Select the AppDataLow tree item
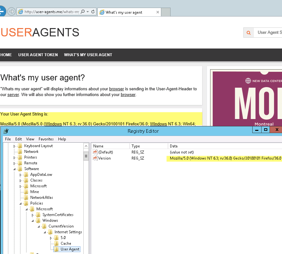282x254 pixels. (41, 175)
